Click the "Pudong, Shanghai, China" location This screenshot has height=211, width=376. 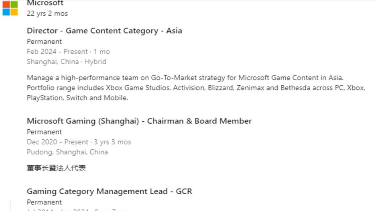[x=67, y=152]
